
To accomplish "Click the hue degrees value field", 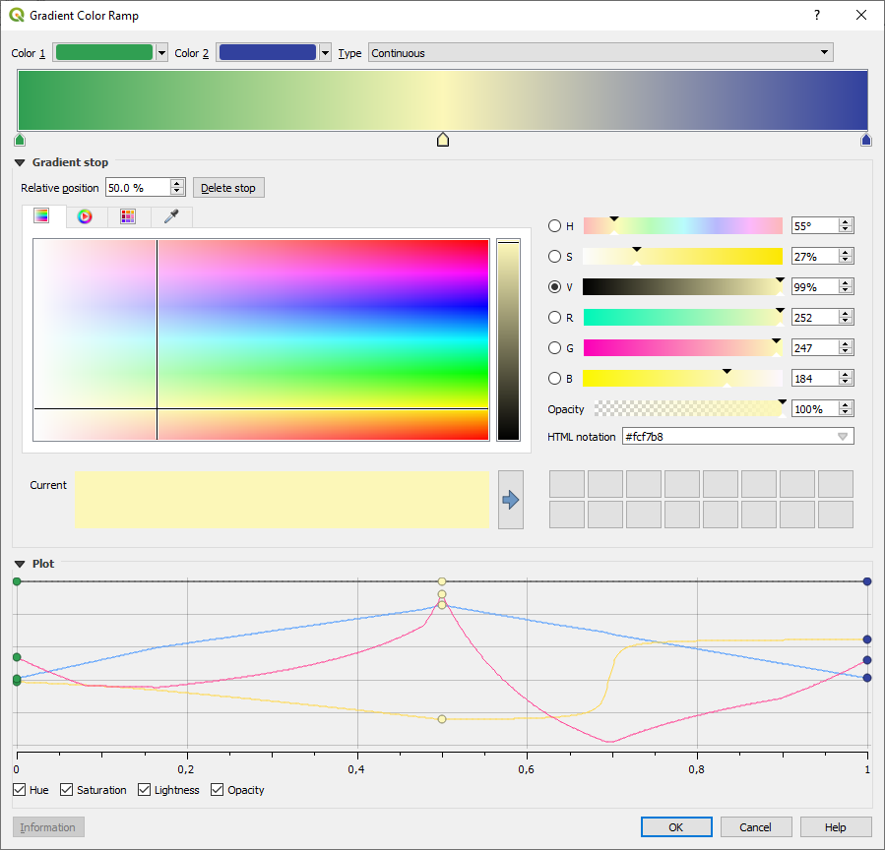I will point(814,225).
